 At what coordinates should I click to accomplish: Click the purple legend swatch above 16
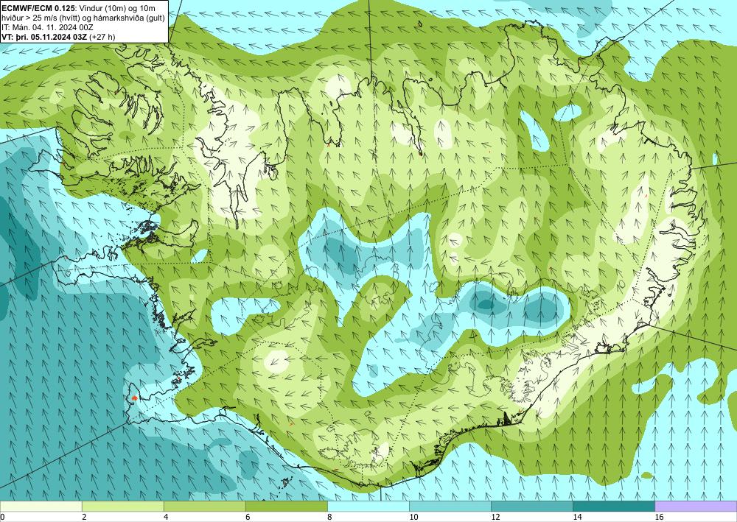coord(696,506)
